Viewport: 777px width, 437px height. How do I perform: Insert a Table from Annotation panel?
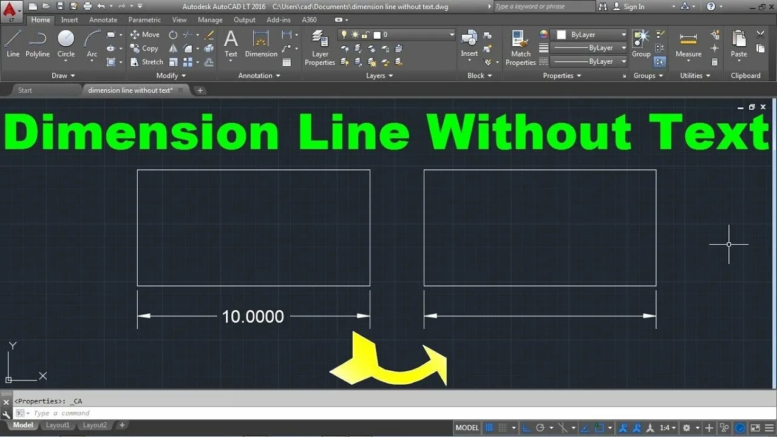287,62
